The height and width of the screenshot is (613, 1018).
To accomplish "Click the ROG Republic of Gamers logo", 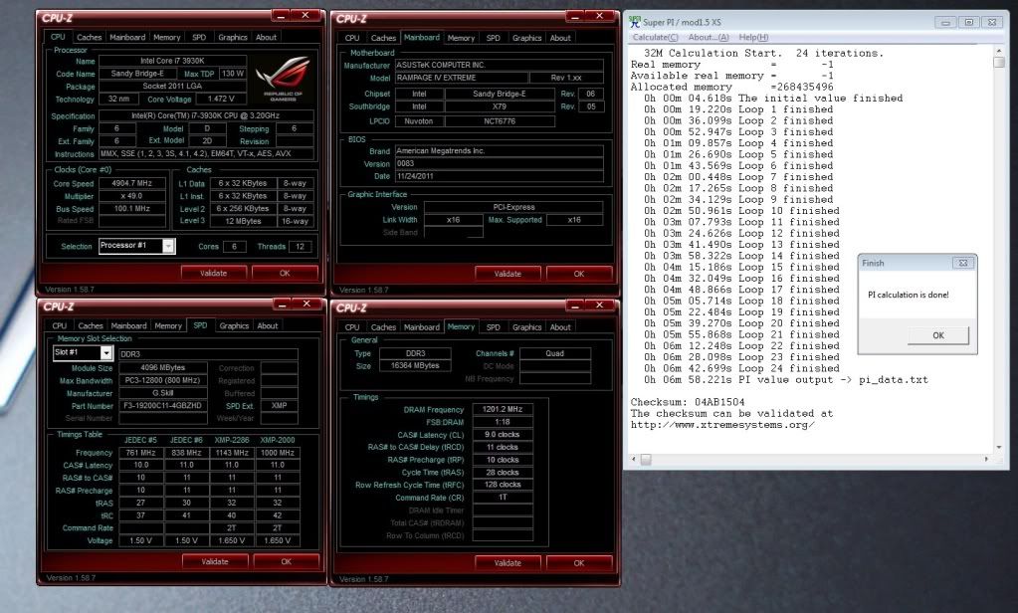I will 283,79.
